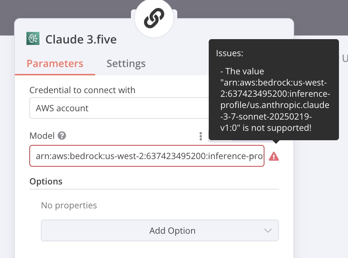Viewport: 348px width, 258px height.
Task: Click the not supported ARN value in tooltip
Action: tap(275, 105)
